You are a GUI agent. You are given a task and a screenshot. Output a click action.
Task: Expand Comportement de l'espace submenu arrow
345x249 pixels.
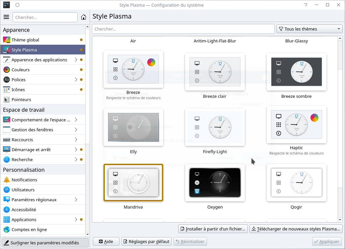(x=76, y=120)
